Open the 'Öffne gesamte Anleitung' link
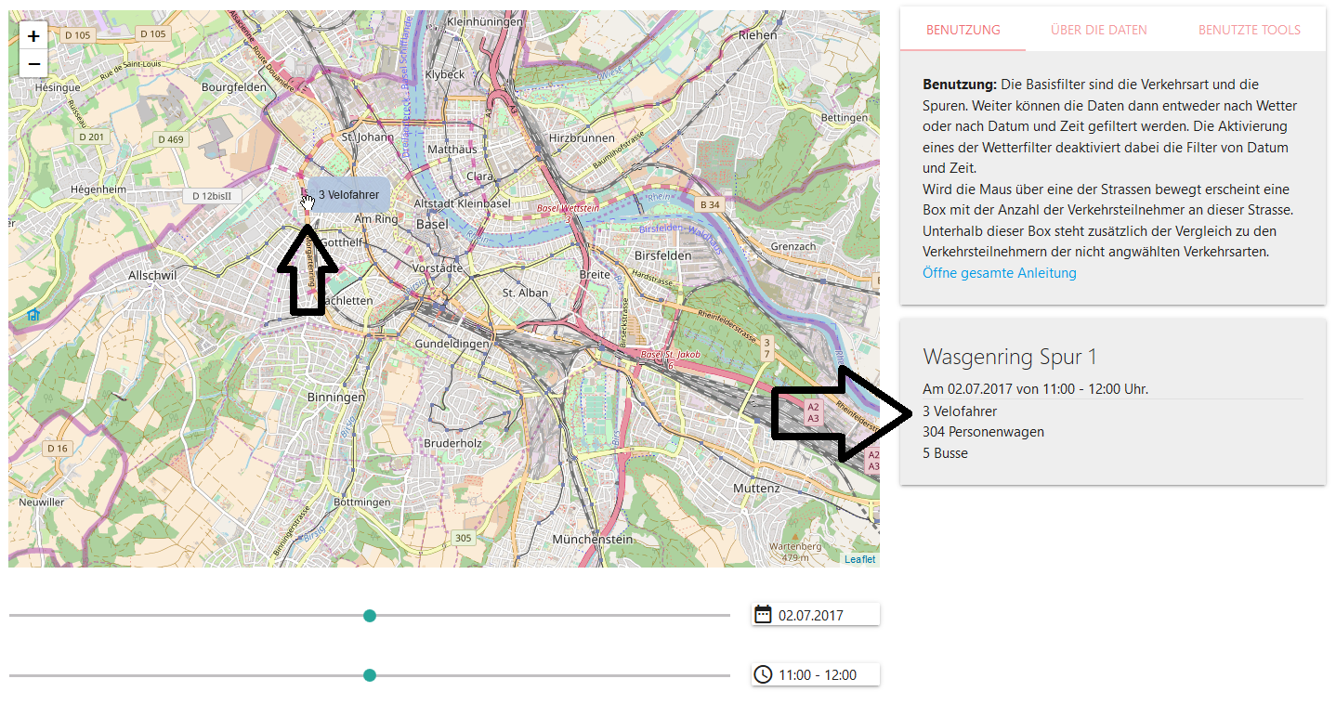 (999, 273)
